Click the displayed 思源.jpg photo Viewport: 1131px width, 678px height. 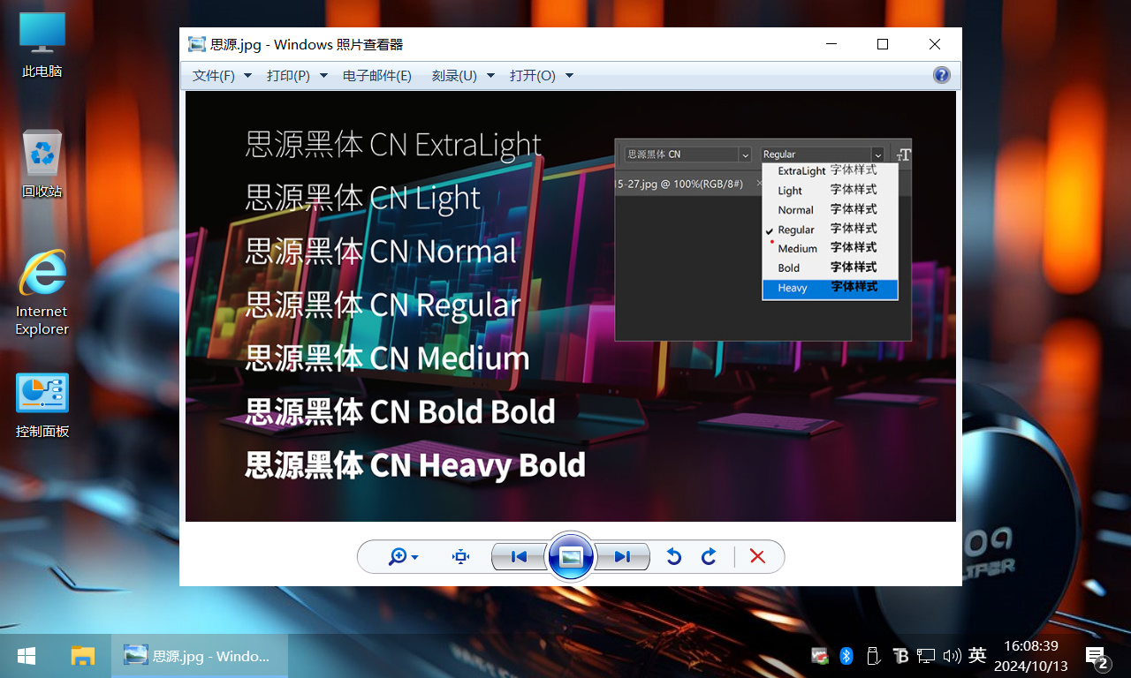click(x=570, y=305)
